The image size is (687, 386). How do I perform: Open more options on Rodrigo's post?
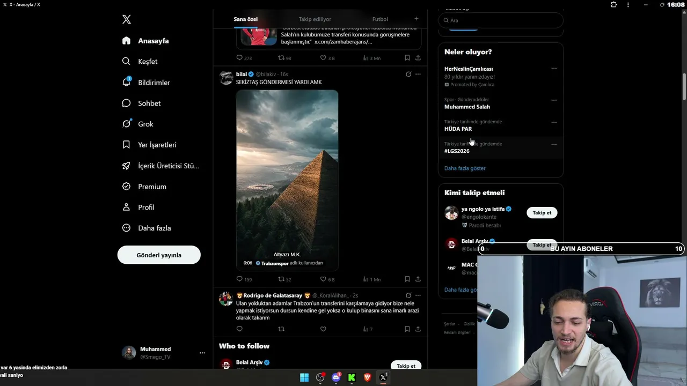[x=418, y=295]
